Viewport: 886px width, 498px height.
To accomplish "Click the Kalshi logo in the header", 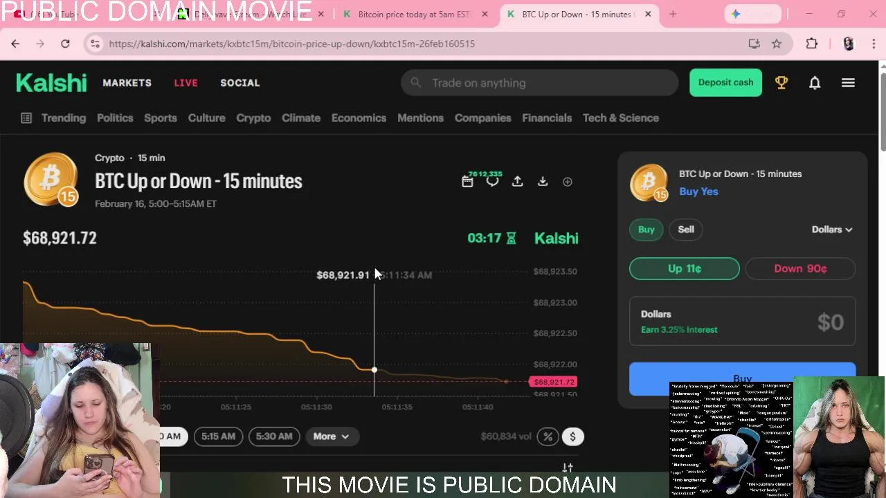I will click(x=51, y=82).
